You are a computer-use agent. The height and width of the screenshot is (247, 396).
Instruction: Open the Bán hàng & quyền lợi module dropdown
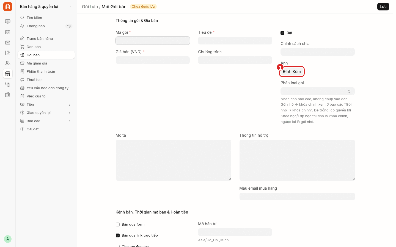point(46,7)
